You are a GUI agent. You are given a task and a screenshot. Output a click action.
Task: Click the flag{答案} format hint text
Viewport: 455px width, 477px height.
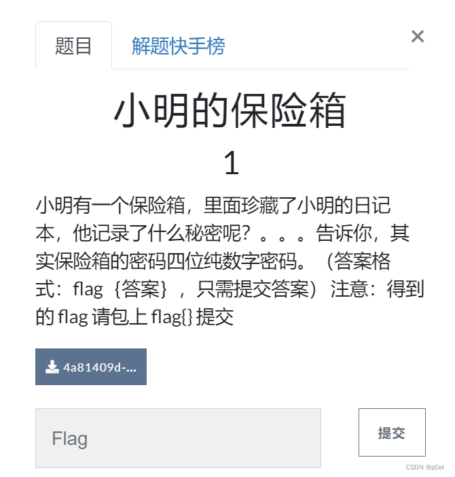[x=120, y=289]
